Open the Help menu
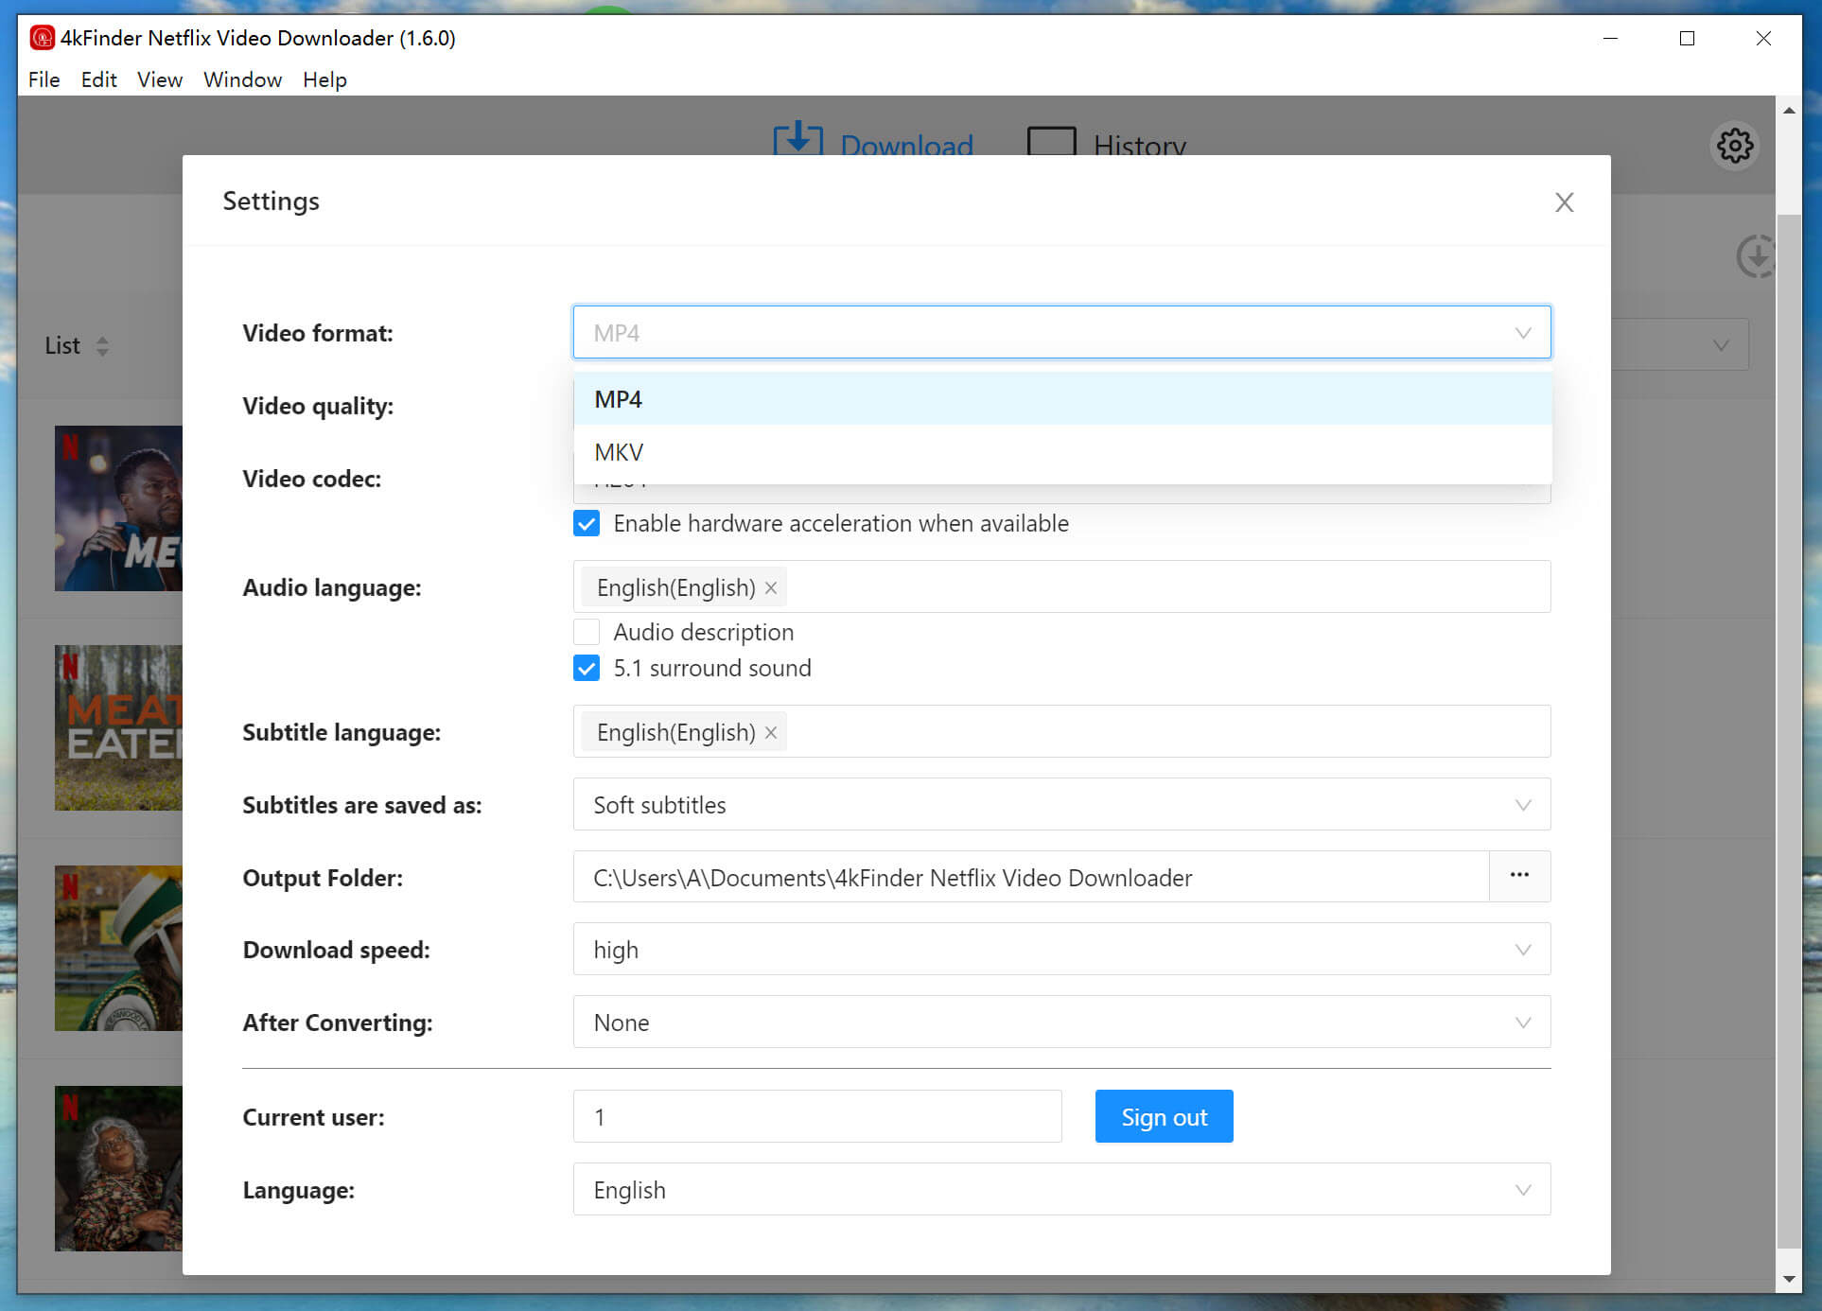 point(323,78)
